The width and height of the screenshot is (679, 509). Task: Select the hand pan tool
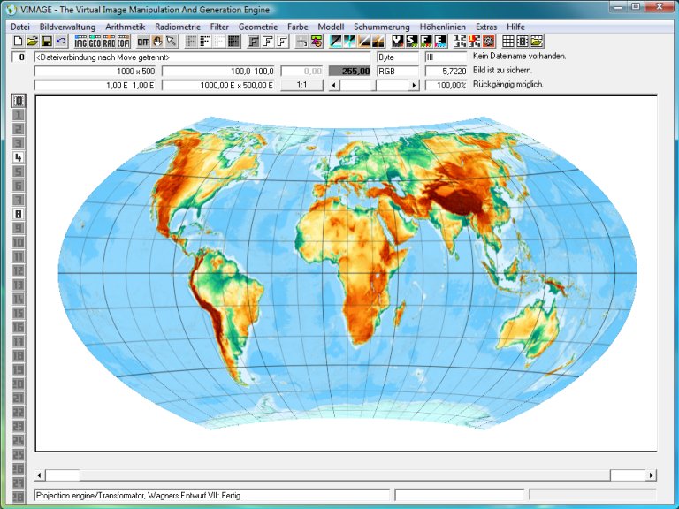[157, 42]
